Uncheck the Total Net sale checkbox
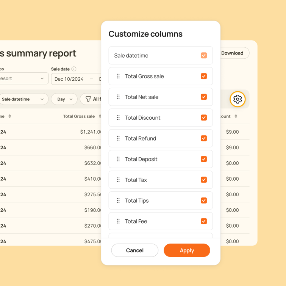Viewport: 286px width, 286px height. pos(204,97)
